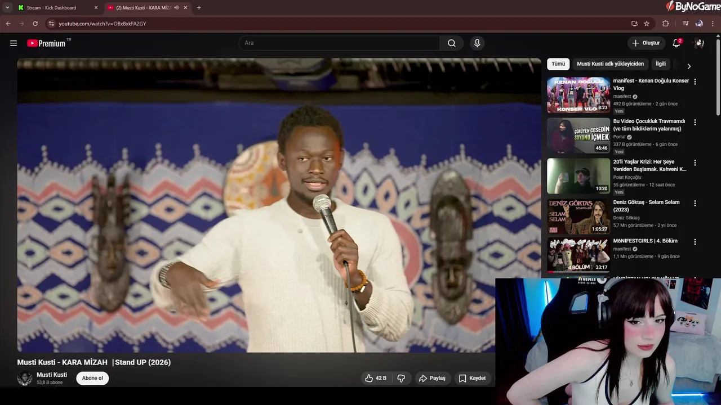Start voice search with the microphone
Screen dimensions: 721x405
tap(477, 43)
